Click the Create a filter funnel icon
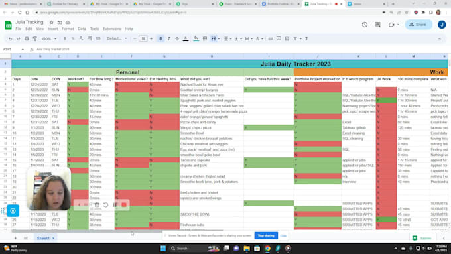The image size is (451, 254). point(295,39)
